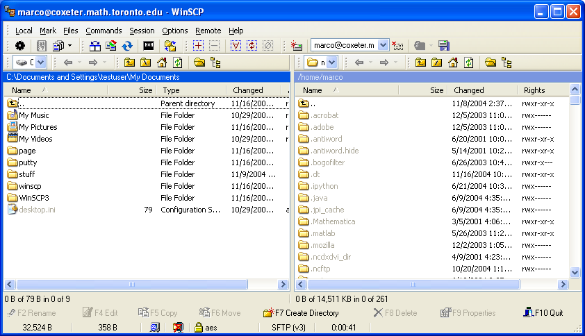Click the remote back arrow
This screenshot has height=336, width=585.
(x=359, y=62)
